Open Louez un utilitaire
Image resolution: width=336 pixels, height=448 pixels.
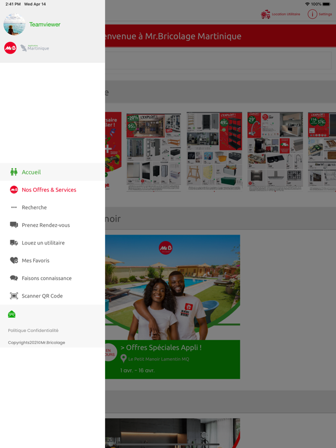click(52, 243)
